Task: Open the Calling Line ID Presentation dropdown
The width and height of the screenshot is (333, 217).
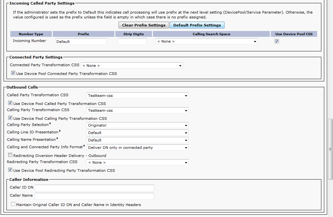Action: [x=138, y=133]
